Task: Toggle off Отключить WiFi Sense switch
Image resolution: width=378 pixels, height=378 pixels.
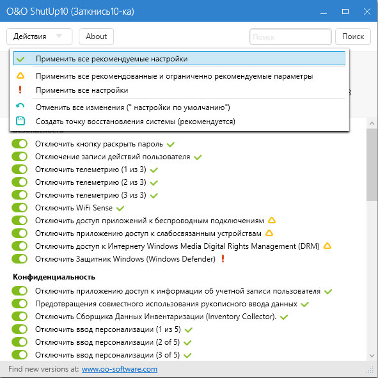Action: click(20, 208)
